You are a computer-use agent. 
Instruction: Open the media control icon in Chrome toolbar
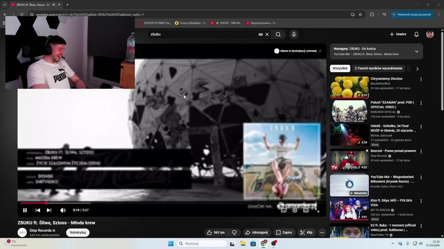click(384, 15)
